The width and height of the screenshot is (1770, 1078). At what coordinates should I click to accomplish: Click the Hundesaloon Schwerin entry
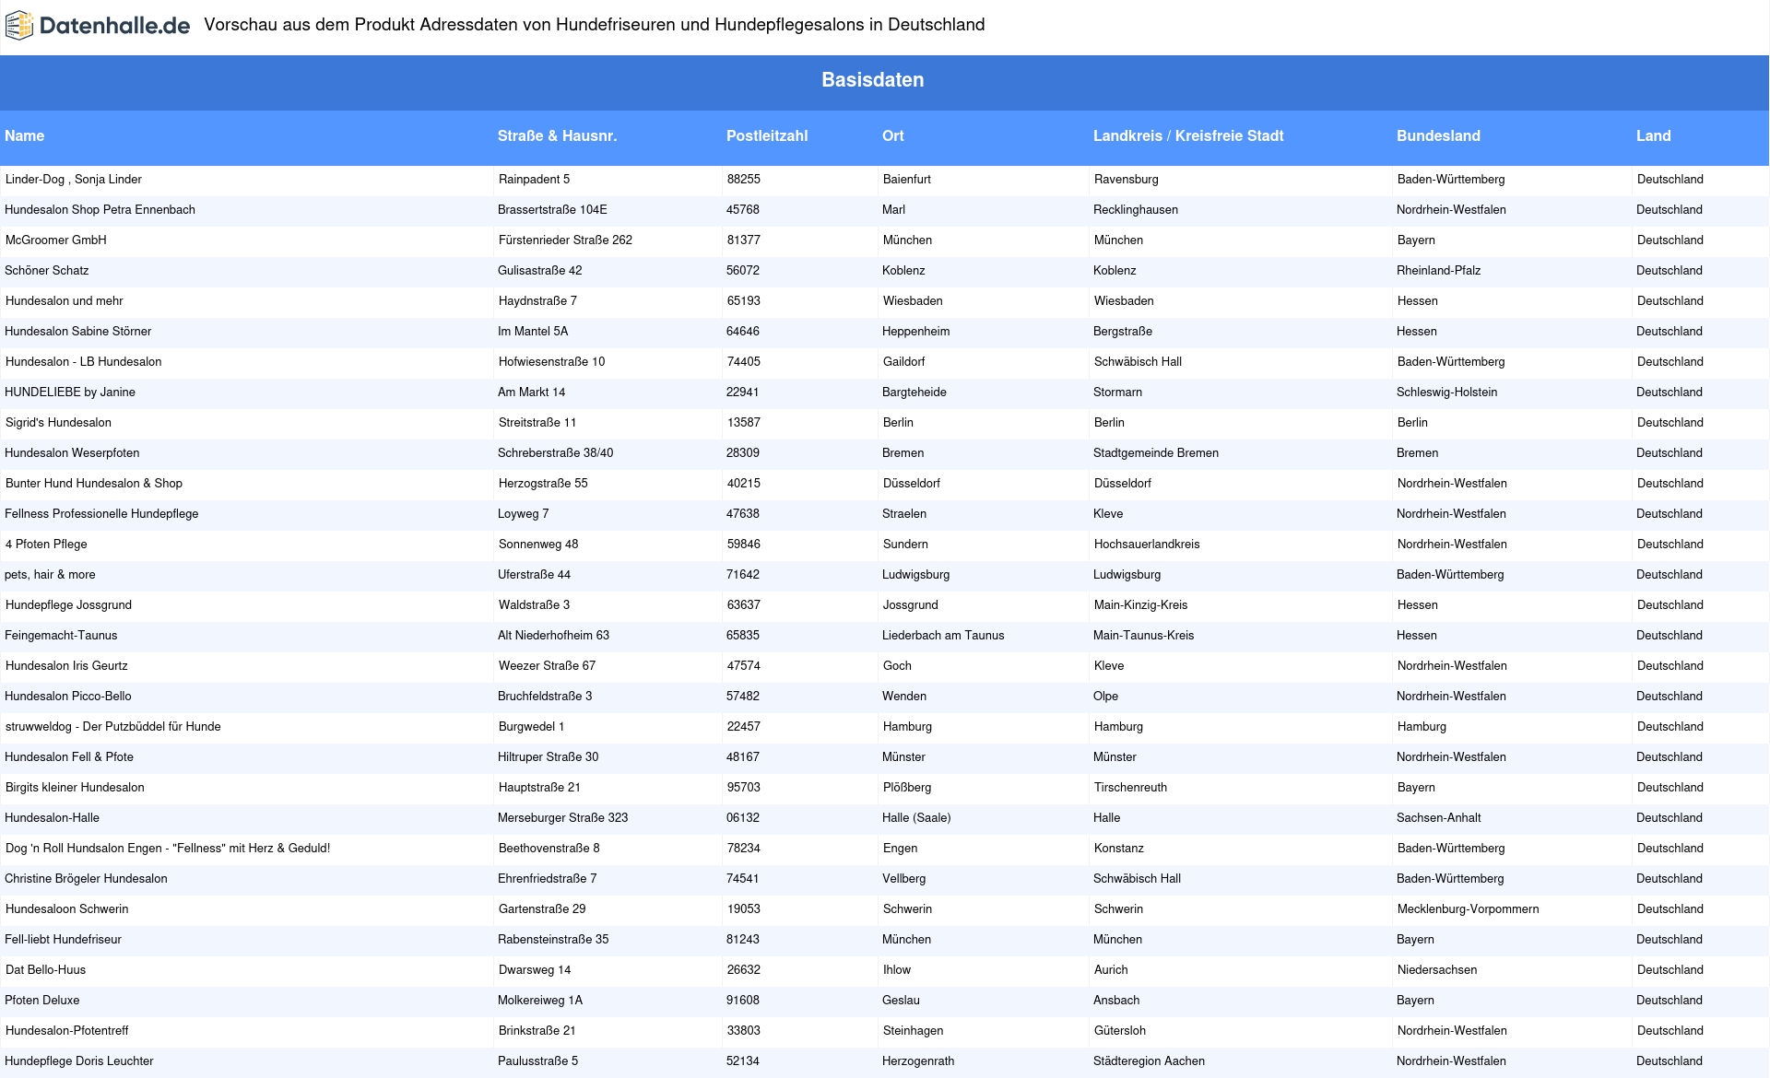pos(67,908)
